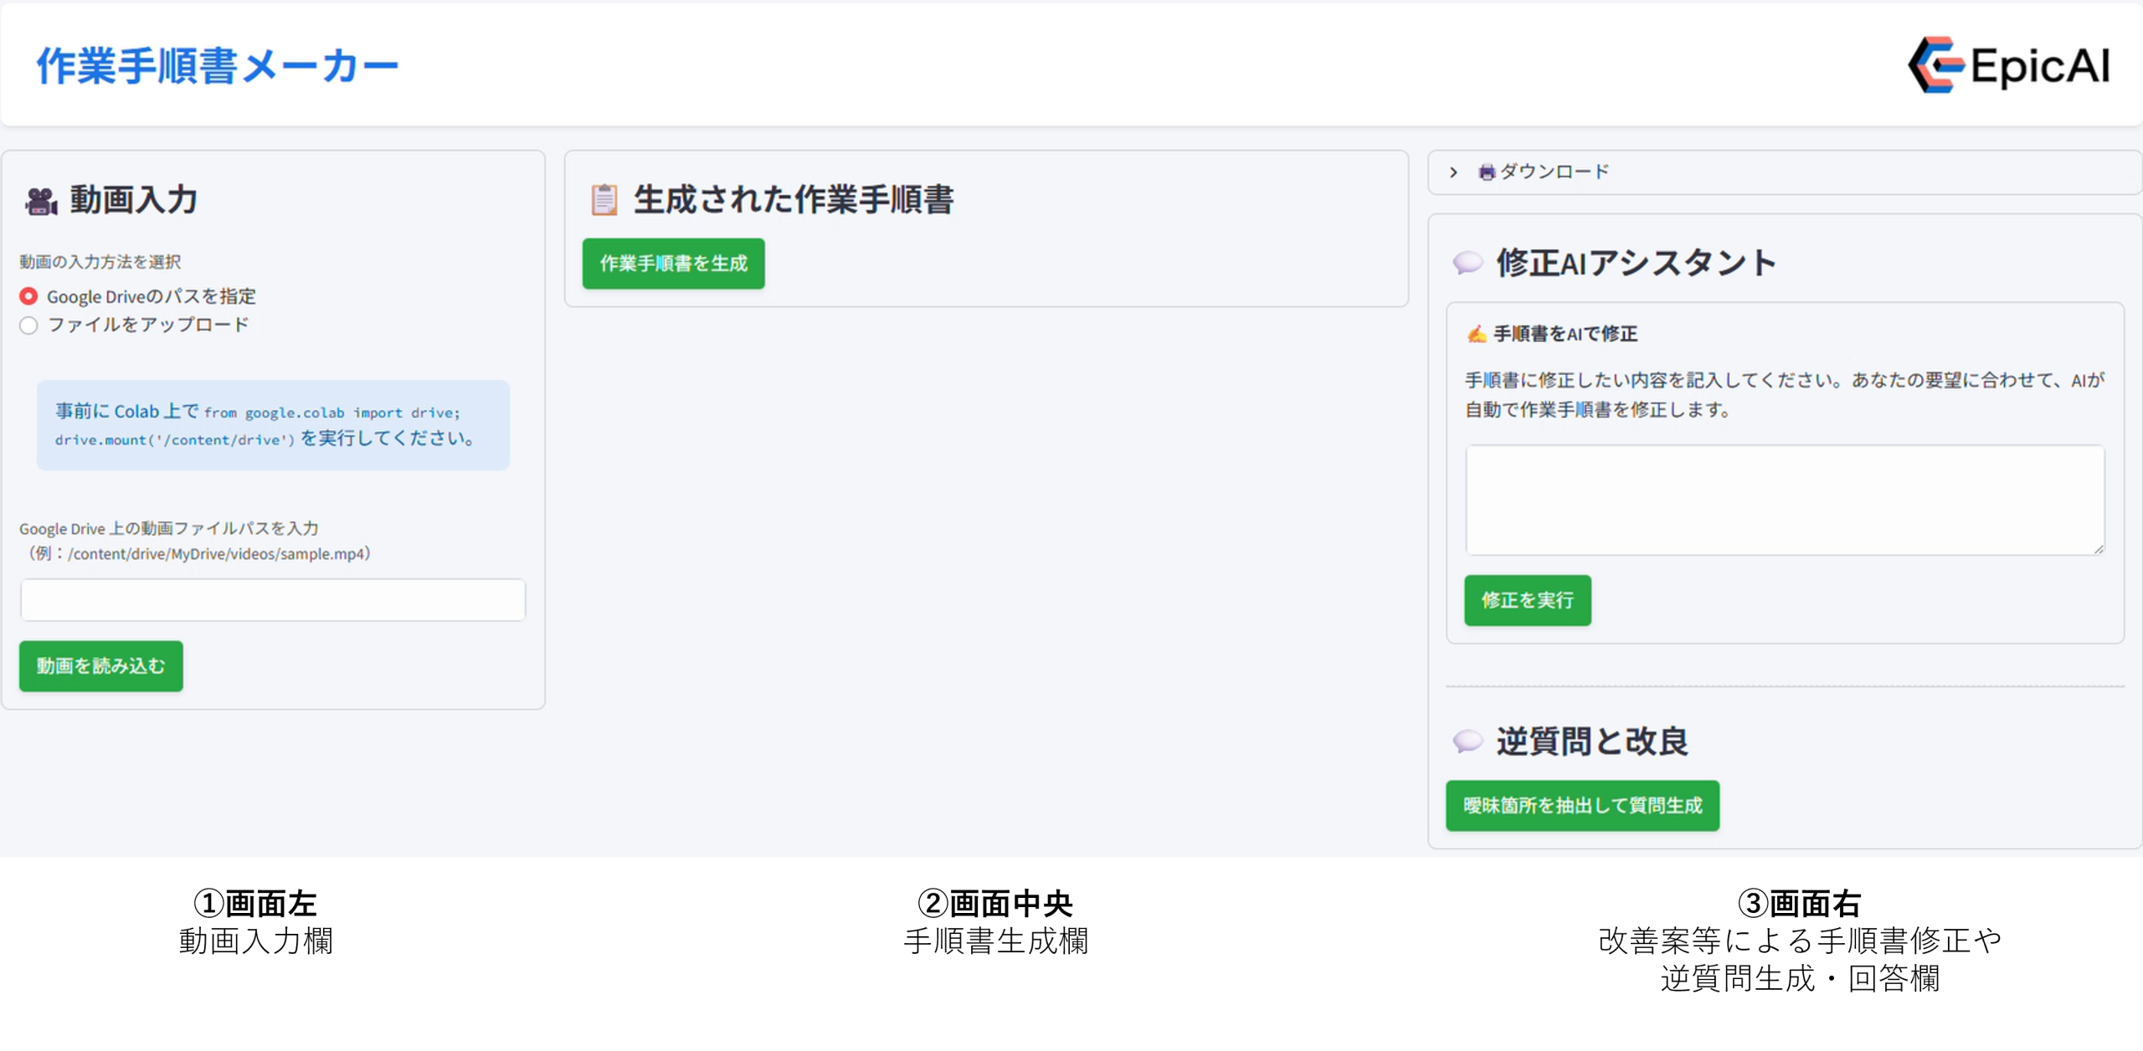Click the video camera icon beside 動画入力
Image resolution: width=2143 pixels, height=1051 pixels.
pos(41,201)
